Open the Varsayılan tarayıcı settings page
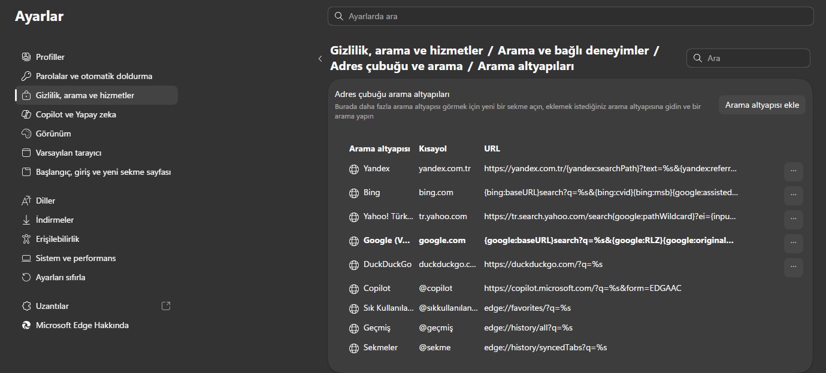The width and height of the screenshot is (826, 373). (x=96, y=153)
